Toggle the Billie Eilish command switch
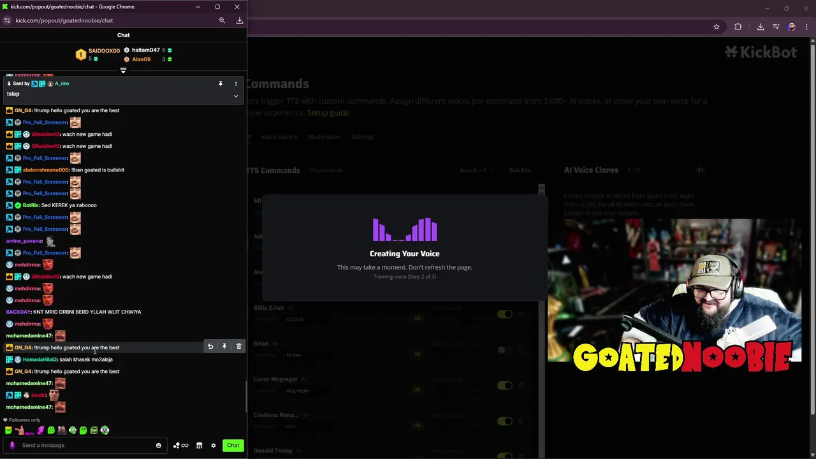The height and width of the screenshot is (459, 816). [x=504, y=314]
